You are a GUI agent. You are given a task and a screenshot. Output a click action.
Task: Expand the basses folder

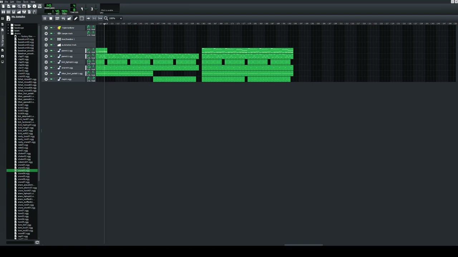point(8,25)
